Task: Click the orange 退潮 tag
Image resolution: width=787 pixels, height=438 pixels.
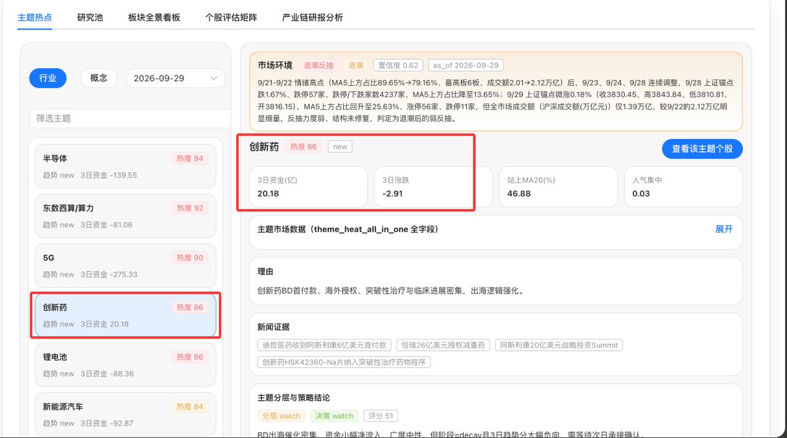Action: click(356, 65)
